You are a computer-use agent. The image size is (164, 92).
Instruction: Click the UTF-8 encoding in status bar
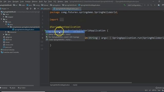pos(154,90)
